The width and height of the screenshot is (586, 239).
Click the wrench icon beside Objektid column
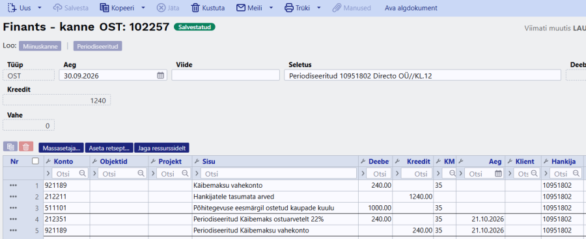point(94,162)
